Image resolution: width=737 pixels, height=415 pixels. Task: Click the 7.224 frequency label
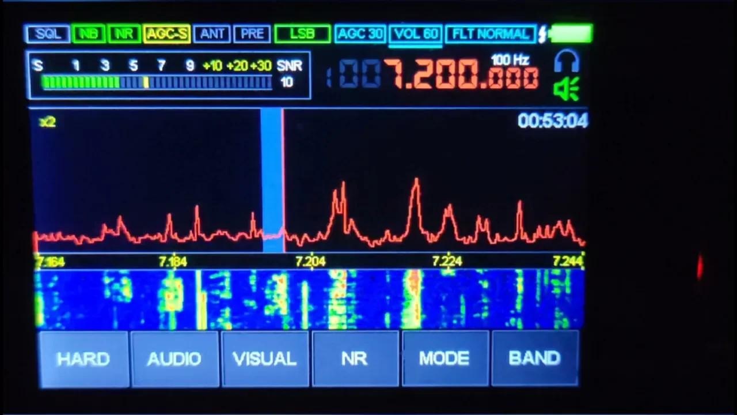(x=447, y=262)
